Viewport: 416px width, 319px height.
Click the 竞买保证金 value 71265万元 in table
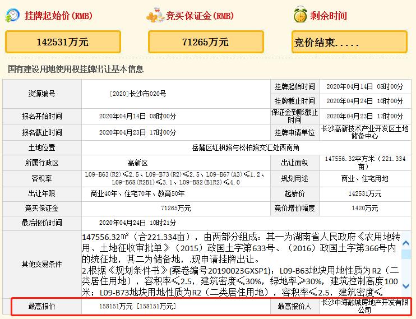pos(175,209)
